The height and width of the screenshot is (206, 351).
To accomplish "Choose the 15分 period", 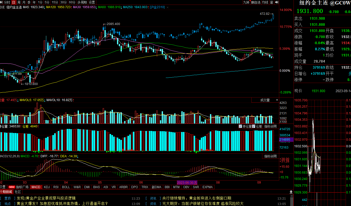I will point(55,2).
